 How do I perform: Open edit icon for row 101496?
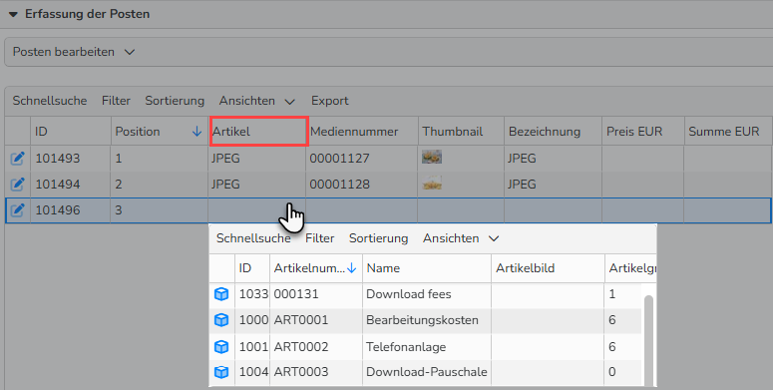pyautogui.click(x=17, y=210)
